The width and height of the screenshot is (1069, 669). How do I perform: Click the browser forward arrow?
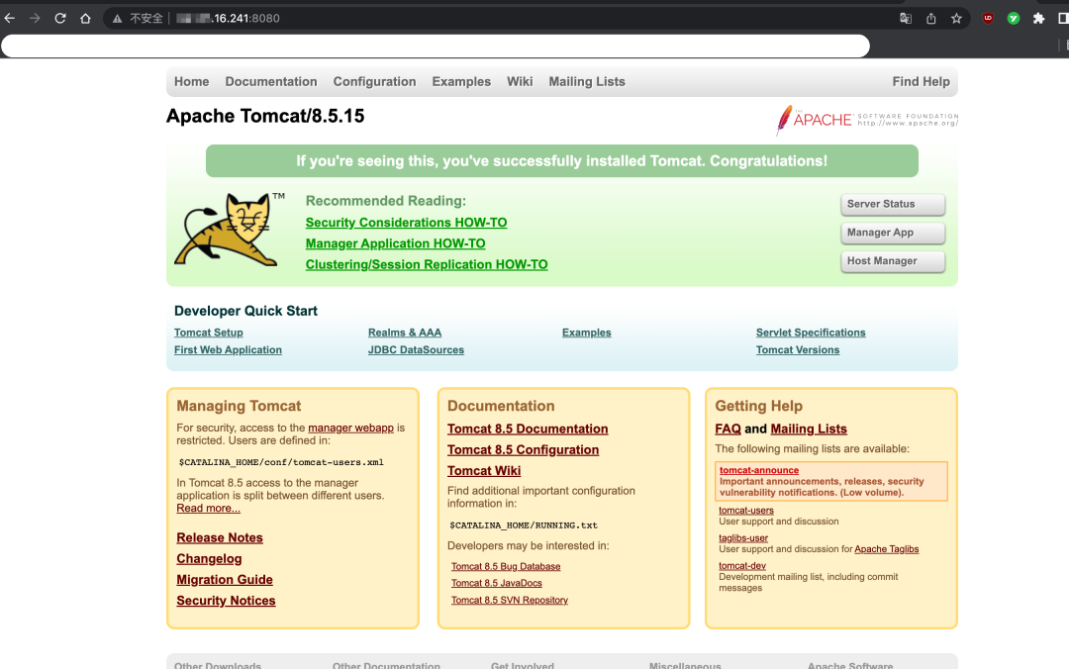[x=35, y=19]
